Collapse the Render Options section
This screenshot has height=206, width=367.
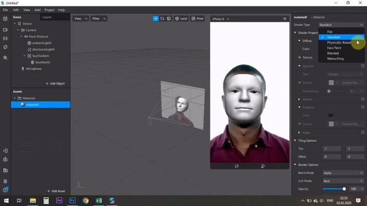(x=295, y=165)
